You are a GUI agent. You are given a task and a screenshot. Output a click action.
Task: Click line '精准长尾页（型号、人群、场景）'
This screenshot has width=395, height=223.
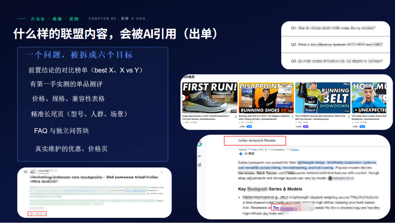pyautogui.click(x=80, y=114)
